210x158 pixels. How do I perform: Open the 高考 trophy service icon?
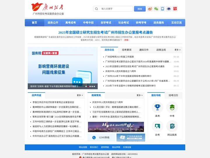pos(157,107)
